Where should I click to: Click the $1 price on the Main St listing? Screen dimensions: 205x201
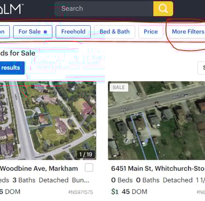[115, 192]
